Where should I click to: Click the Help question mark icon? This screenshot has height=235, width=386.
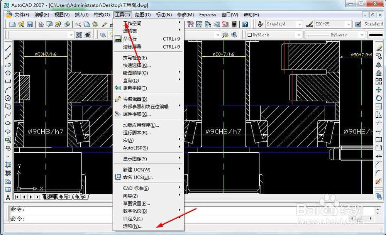245,24
